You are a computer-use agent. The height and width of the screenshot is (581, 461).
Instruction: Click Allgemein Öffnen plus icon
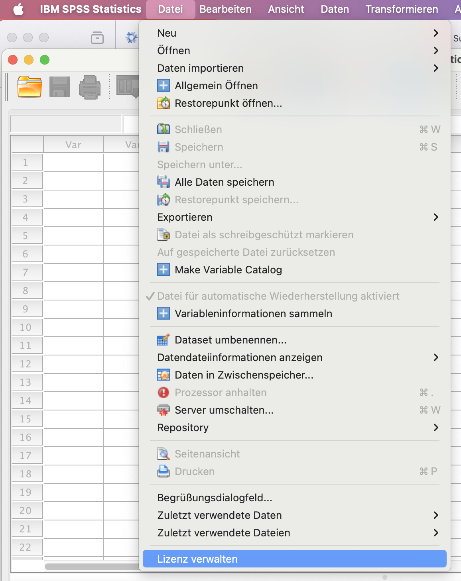point(163,86)
